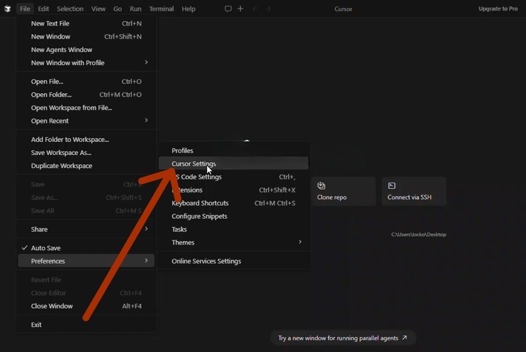Select Open Workspace from File...
Viewport: 526px width, 352px height.
click(86, 108)
